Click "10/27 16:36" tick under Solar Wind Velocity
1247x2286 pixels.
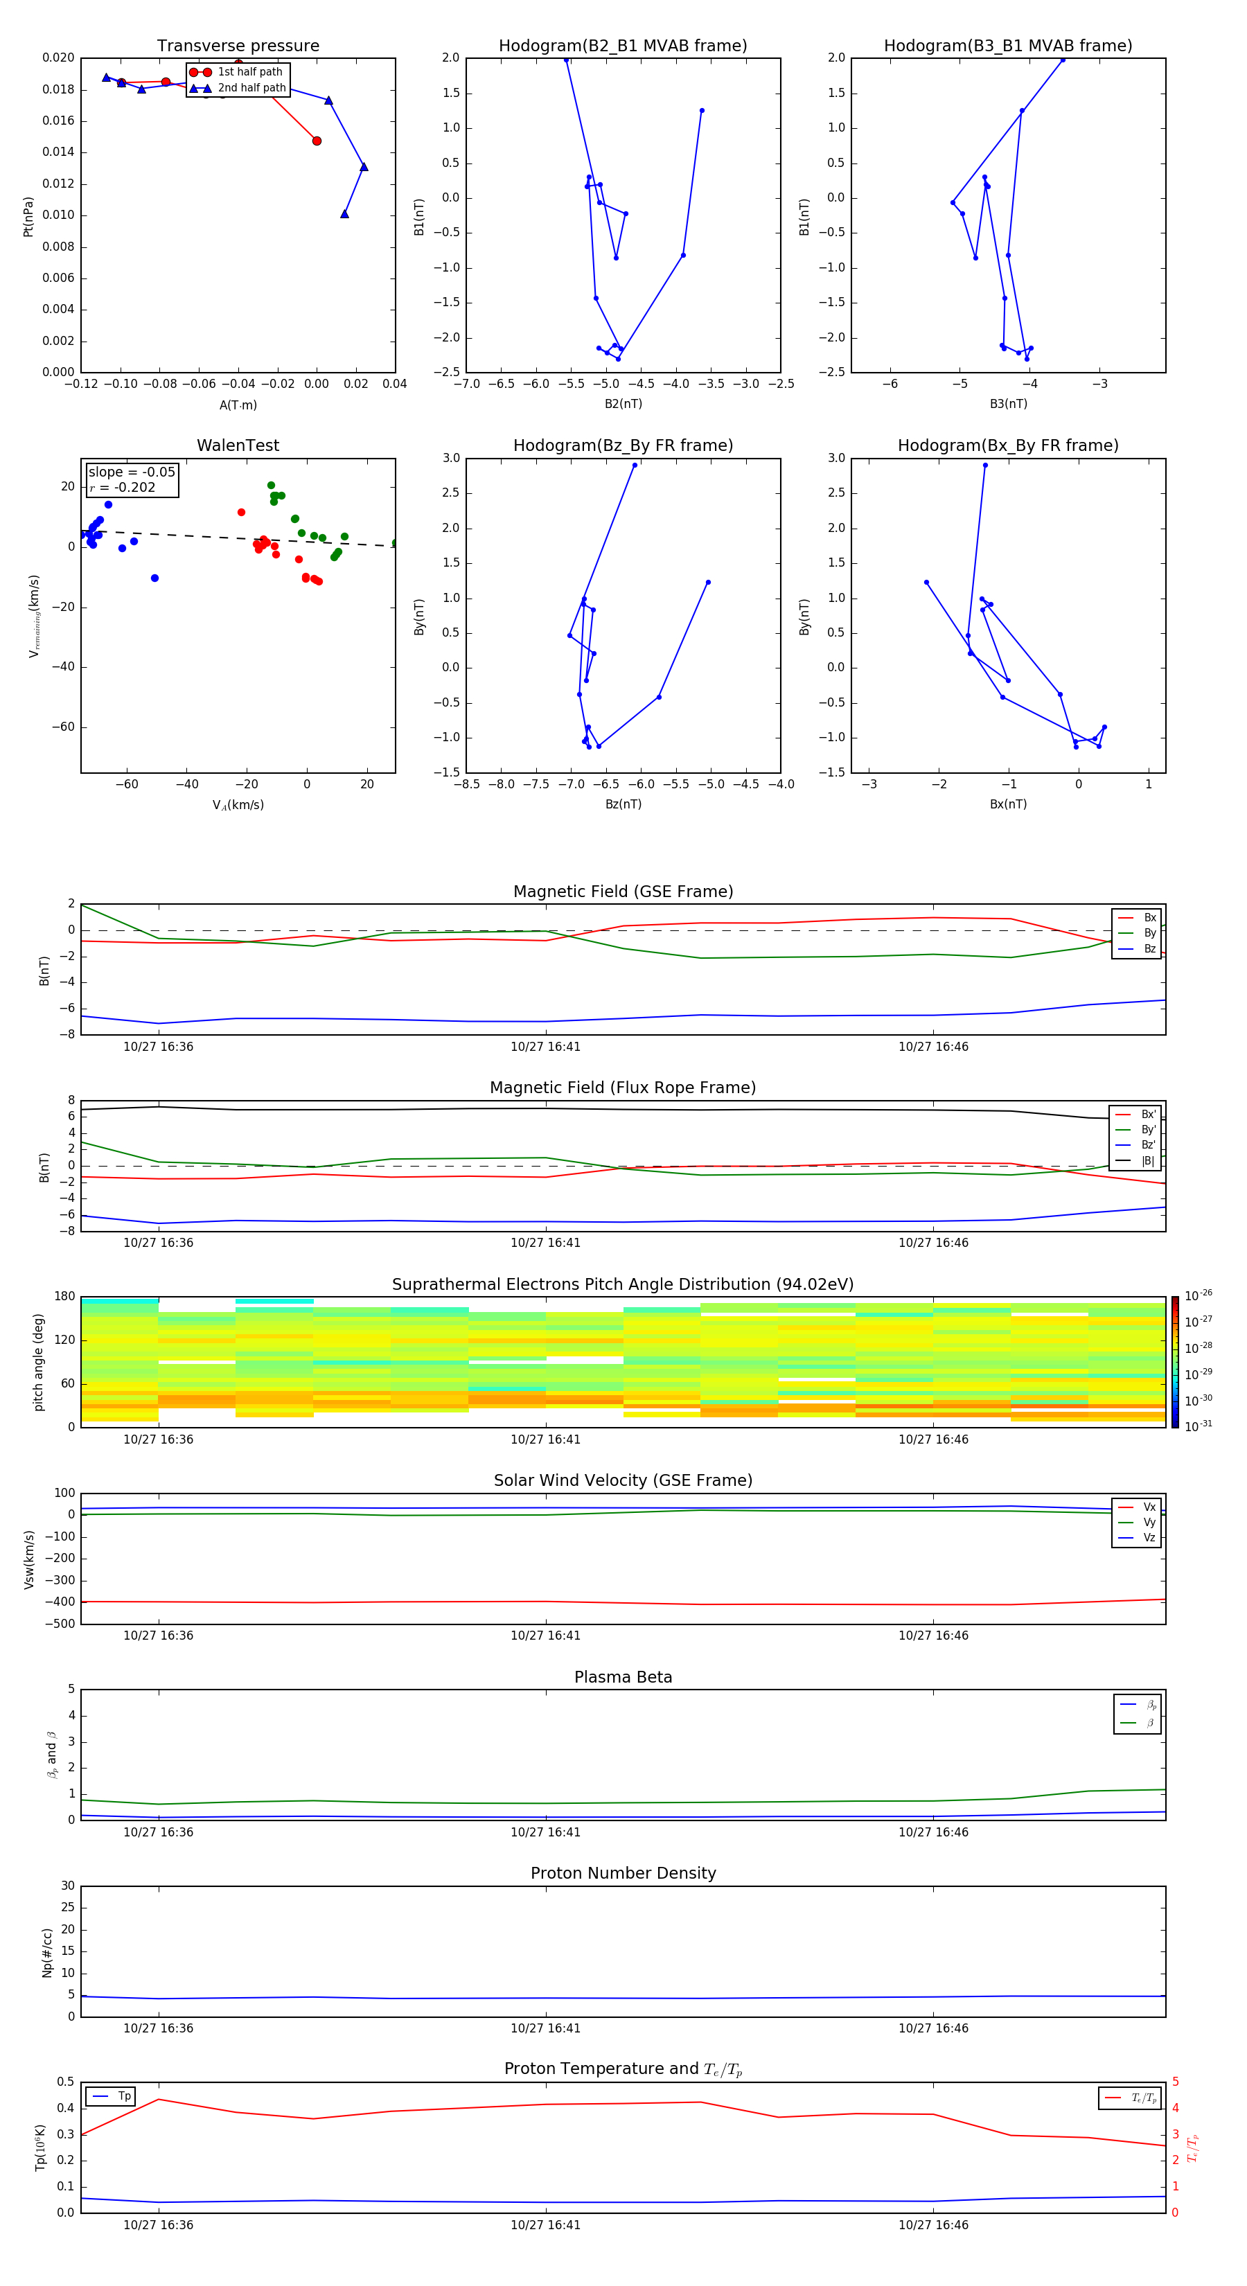click(x=158, y=1636)
